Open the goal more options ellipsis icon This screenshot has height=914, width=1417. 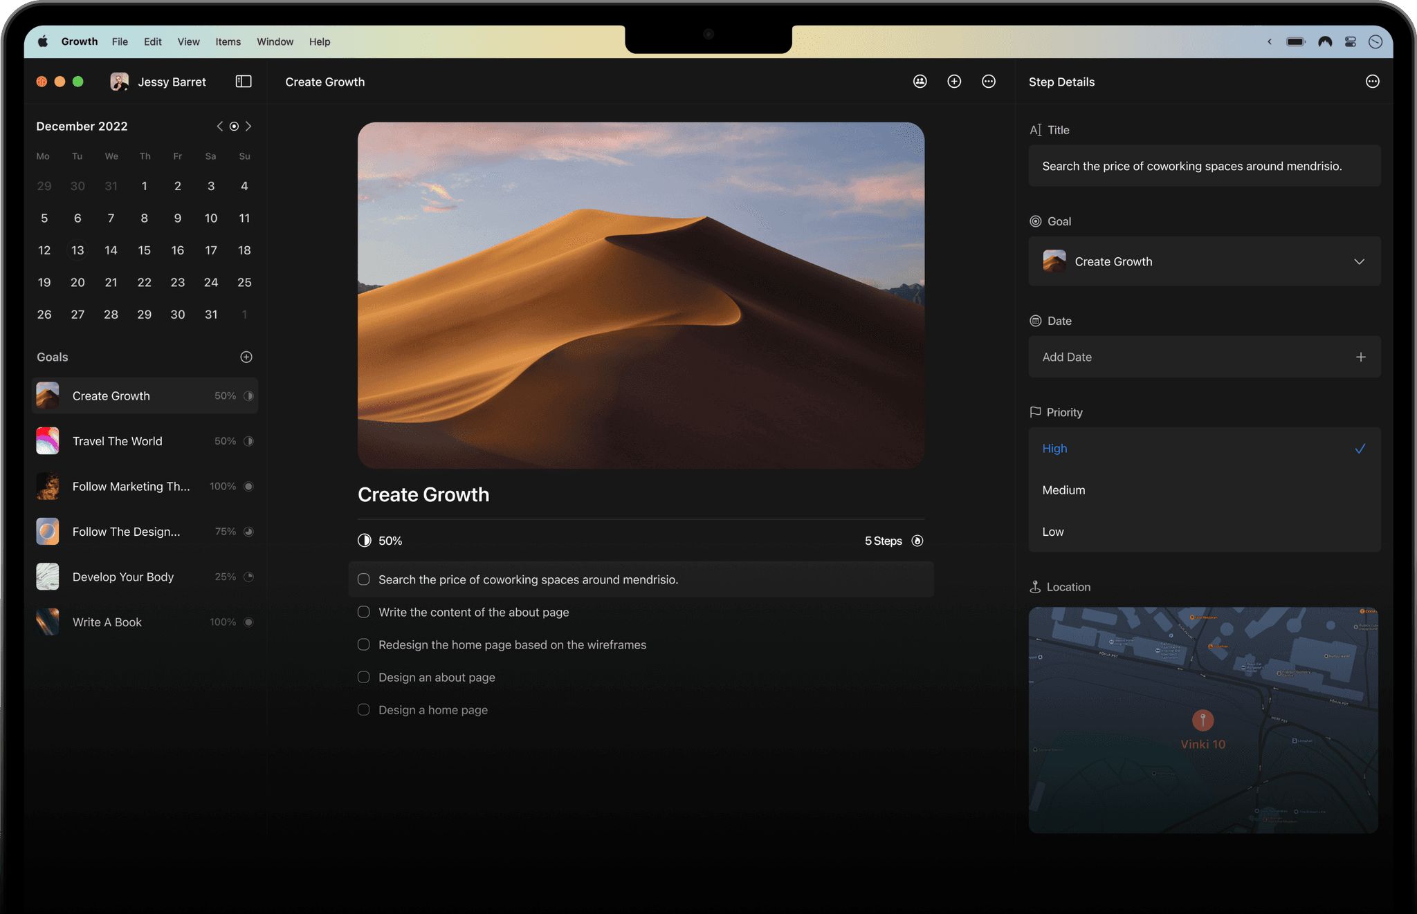[989, 82]
